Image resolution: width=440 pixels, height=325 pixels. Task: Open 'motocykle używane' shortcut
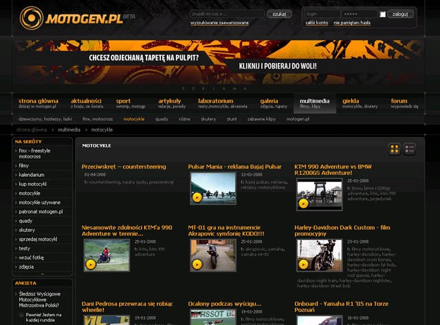[x=40, y=202]
